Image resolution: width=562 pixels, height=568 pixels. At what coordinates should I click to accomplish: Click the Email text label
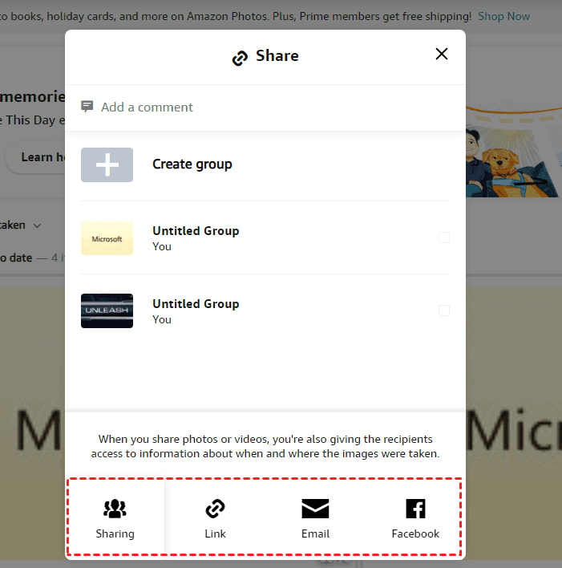point(315,534)
